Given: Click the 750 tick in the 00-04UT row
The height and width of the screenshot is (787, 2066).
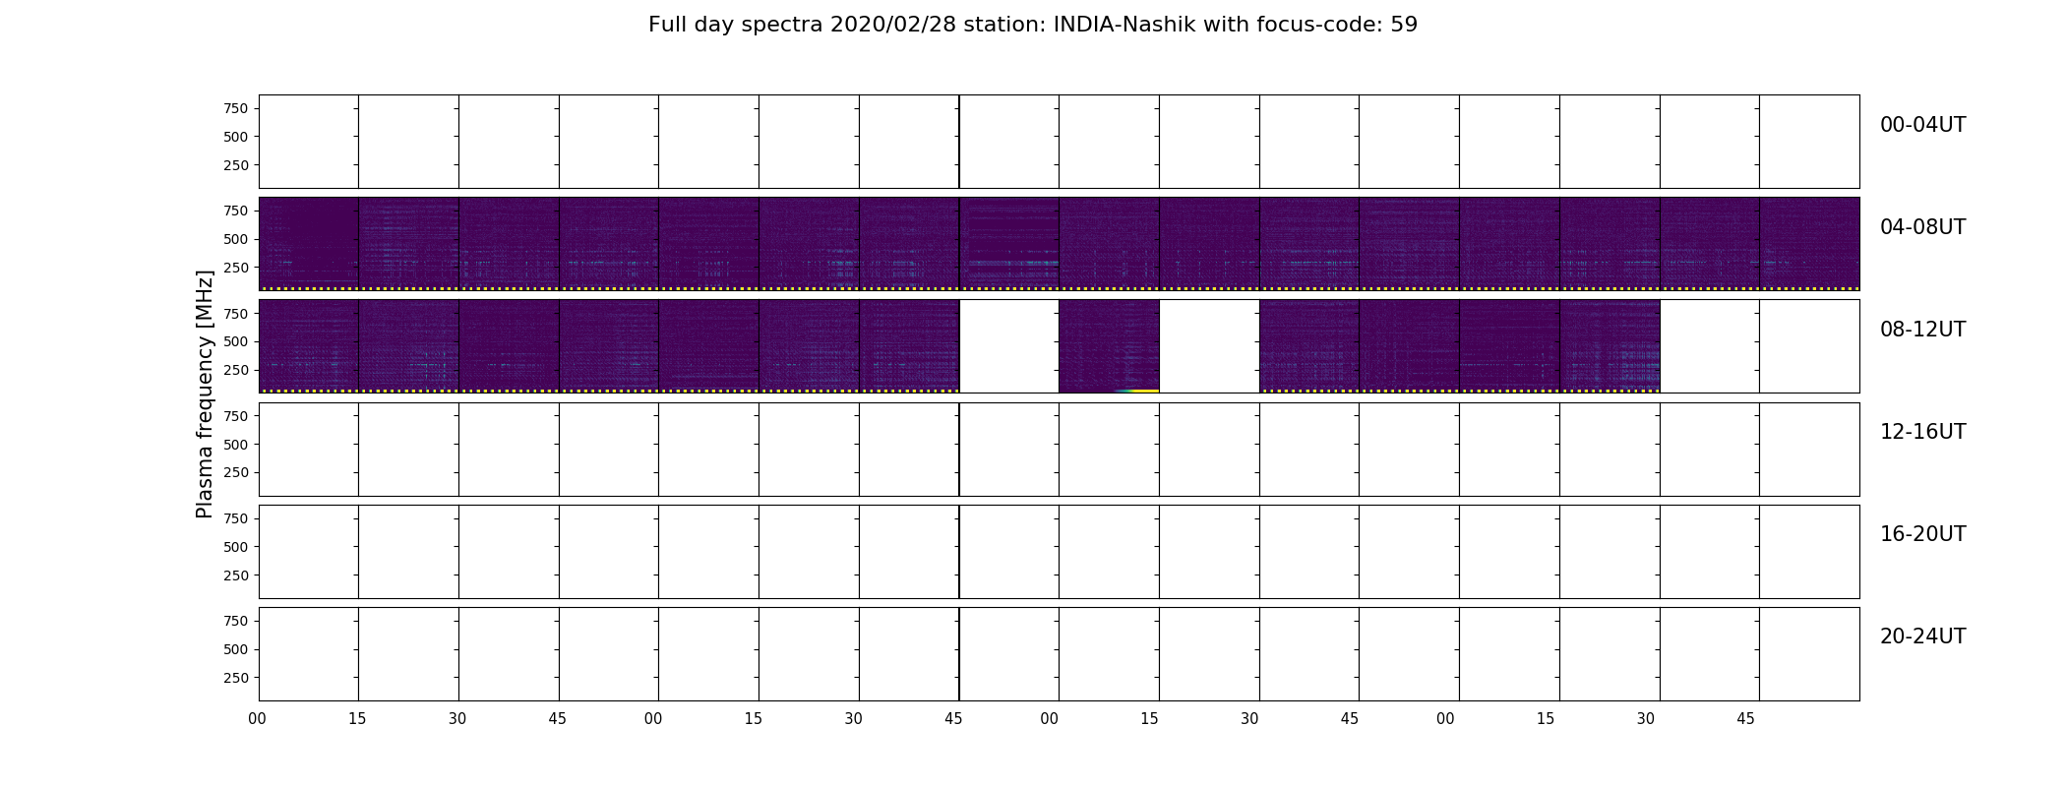Looking at the screenshot, I should coord(236,108).
